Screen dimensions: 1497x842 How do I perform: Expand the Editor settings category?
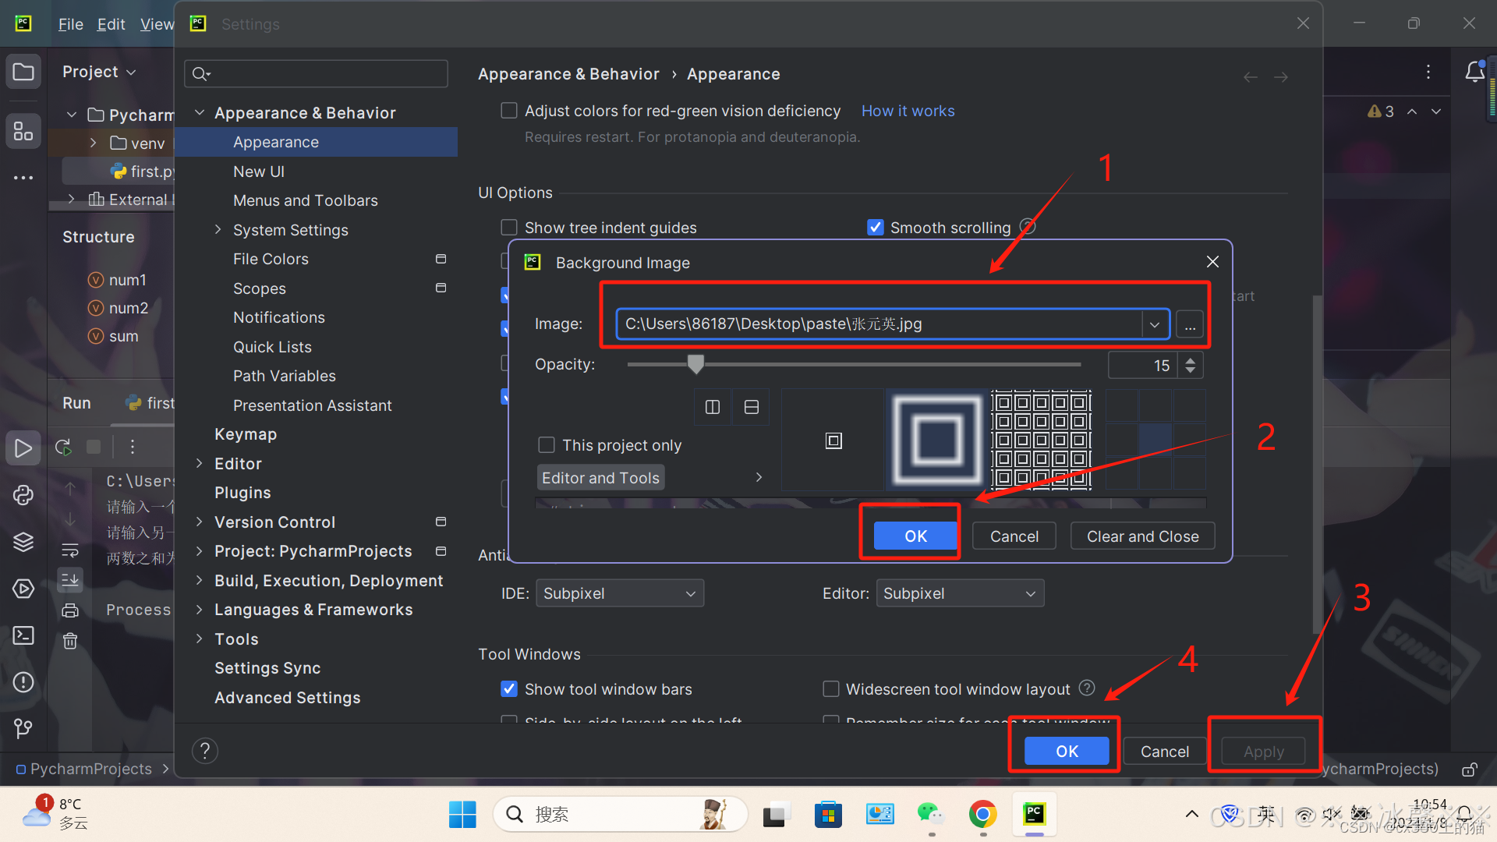[x=200, y=464]
